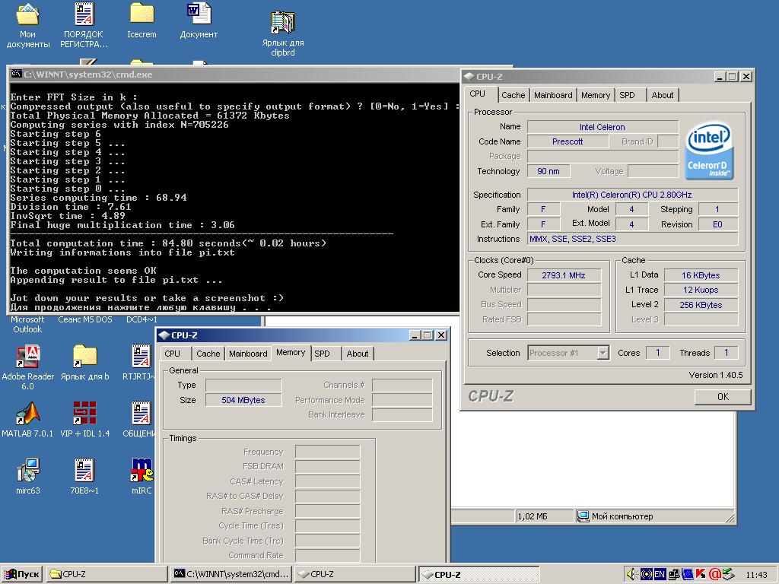
Task: Click the EN language indicator in tray
Action: [660, 575]
